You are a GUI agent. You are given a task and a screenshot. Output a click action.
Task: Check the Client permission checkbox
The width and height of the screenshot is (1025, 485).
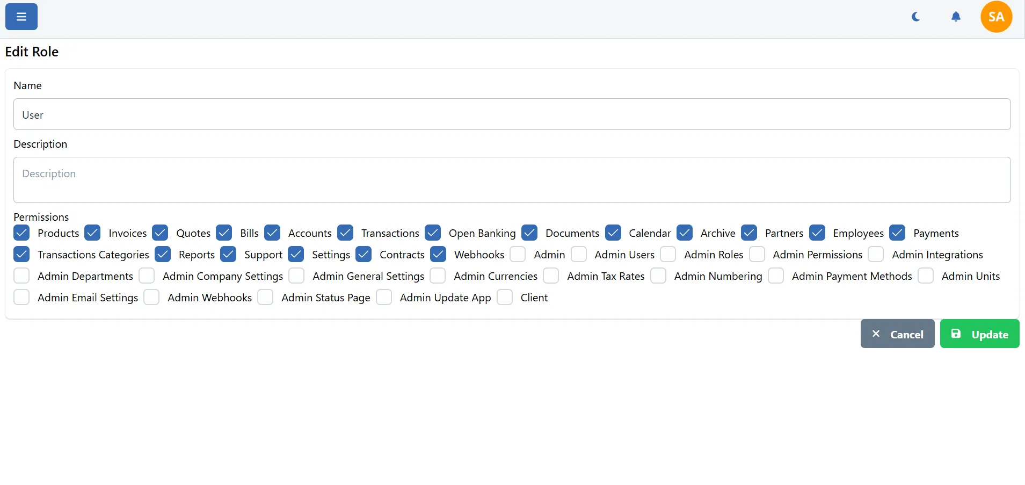pos(505,298)
